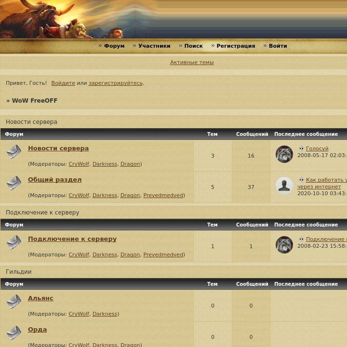
Task: Click envelope icon beside Новости сервера forum
Action: [x=13, y=152]
